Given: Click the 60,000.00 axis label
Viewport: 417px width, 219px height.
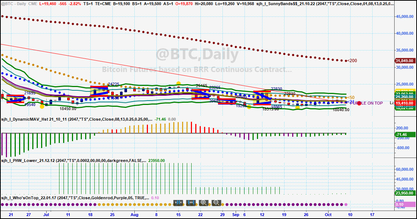Looking at the screenshot, I should click(404, 169).
